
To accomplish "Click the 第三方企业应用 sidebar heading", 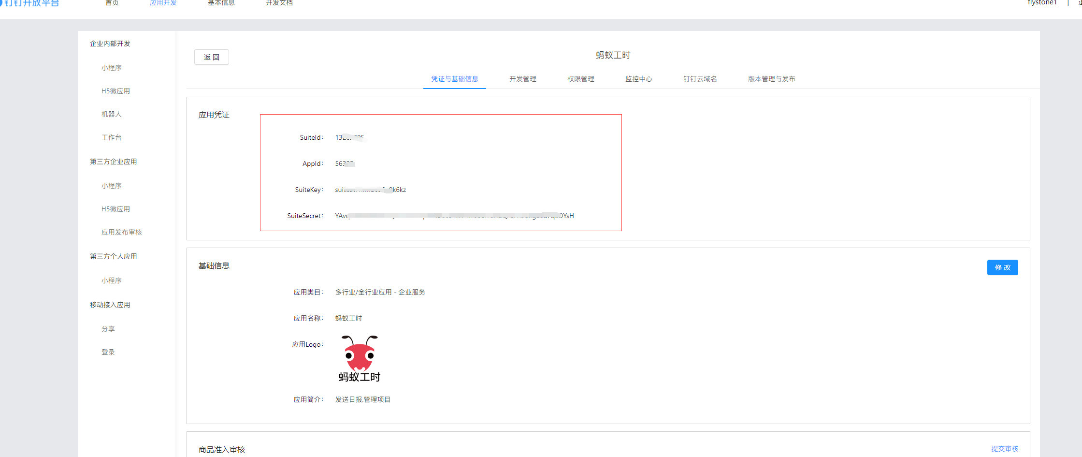I will click(x=114, y=162).
